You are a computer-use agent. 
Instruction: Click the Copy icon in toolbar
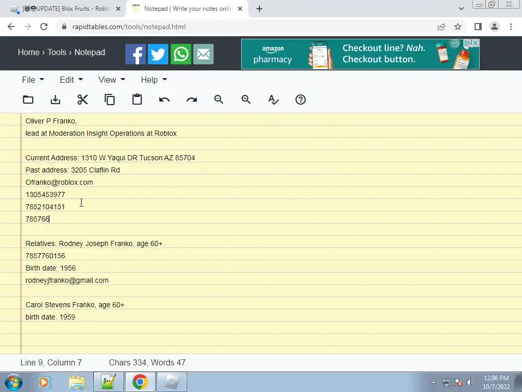[x=110, y=100]
